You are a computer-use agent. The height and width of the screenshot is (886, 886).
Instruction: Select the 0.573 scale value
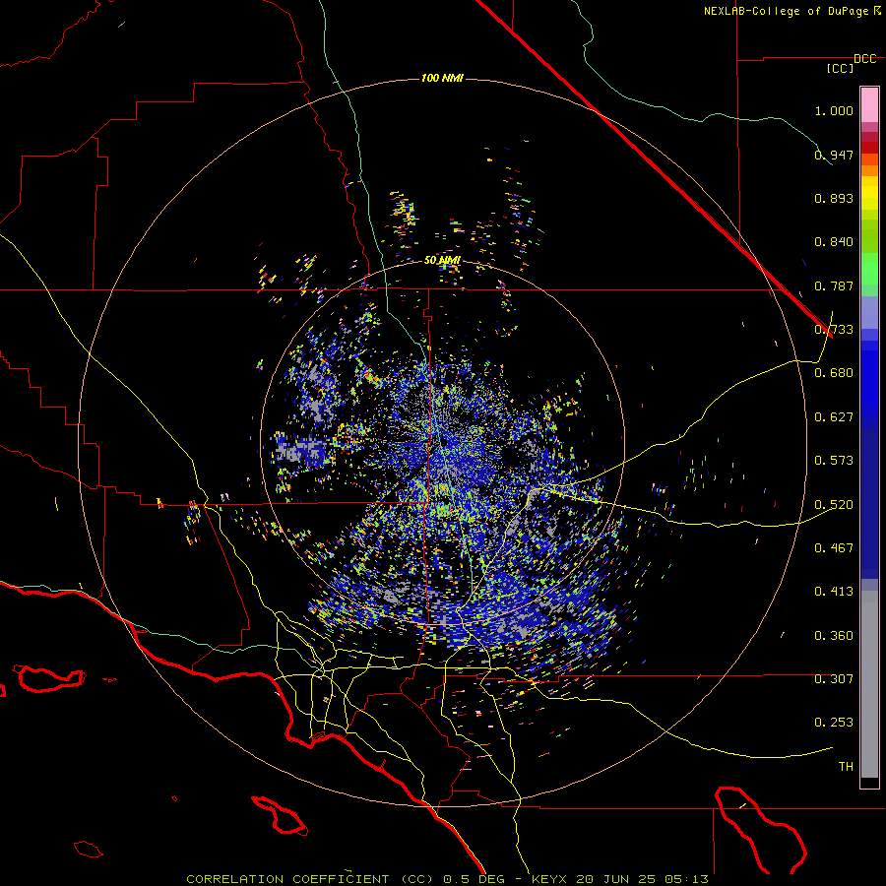coord(834,461)
